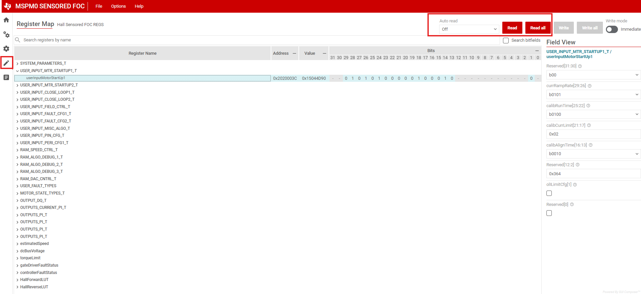Click help icon beside calibAlignTime[16:13]
Image resolution: width=641 pixels, height=294 pixels.
click(591, 145)
